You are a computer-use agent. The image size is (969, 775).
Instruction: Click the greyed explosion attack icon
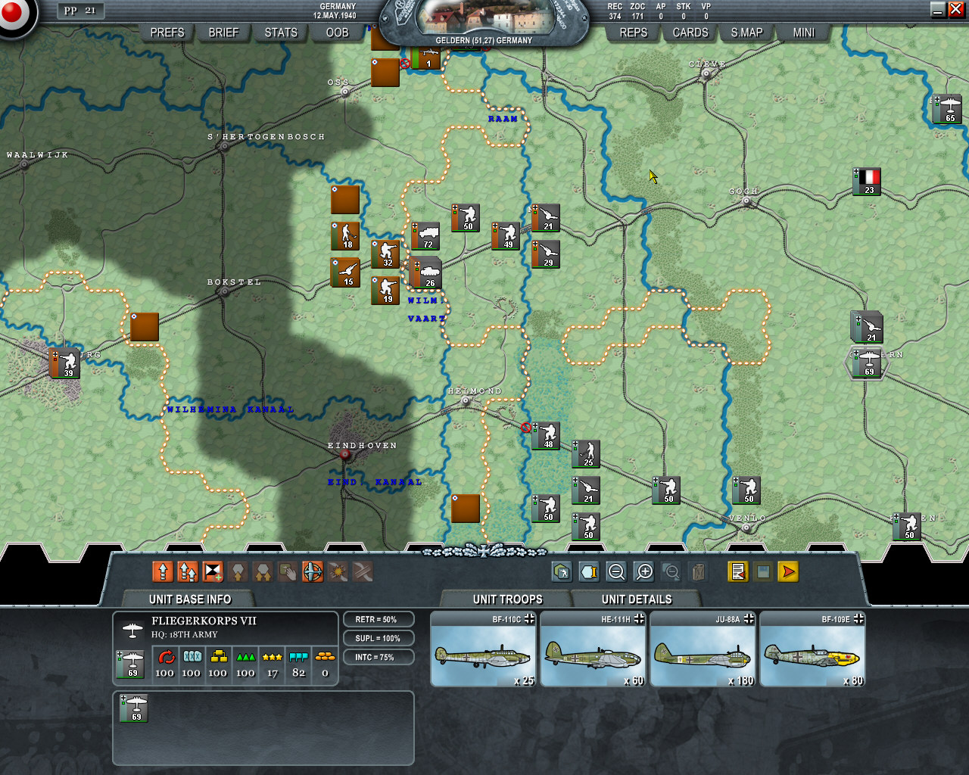click(x=338, y=571)
